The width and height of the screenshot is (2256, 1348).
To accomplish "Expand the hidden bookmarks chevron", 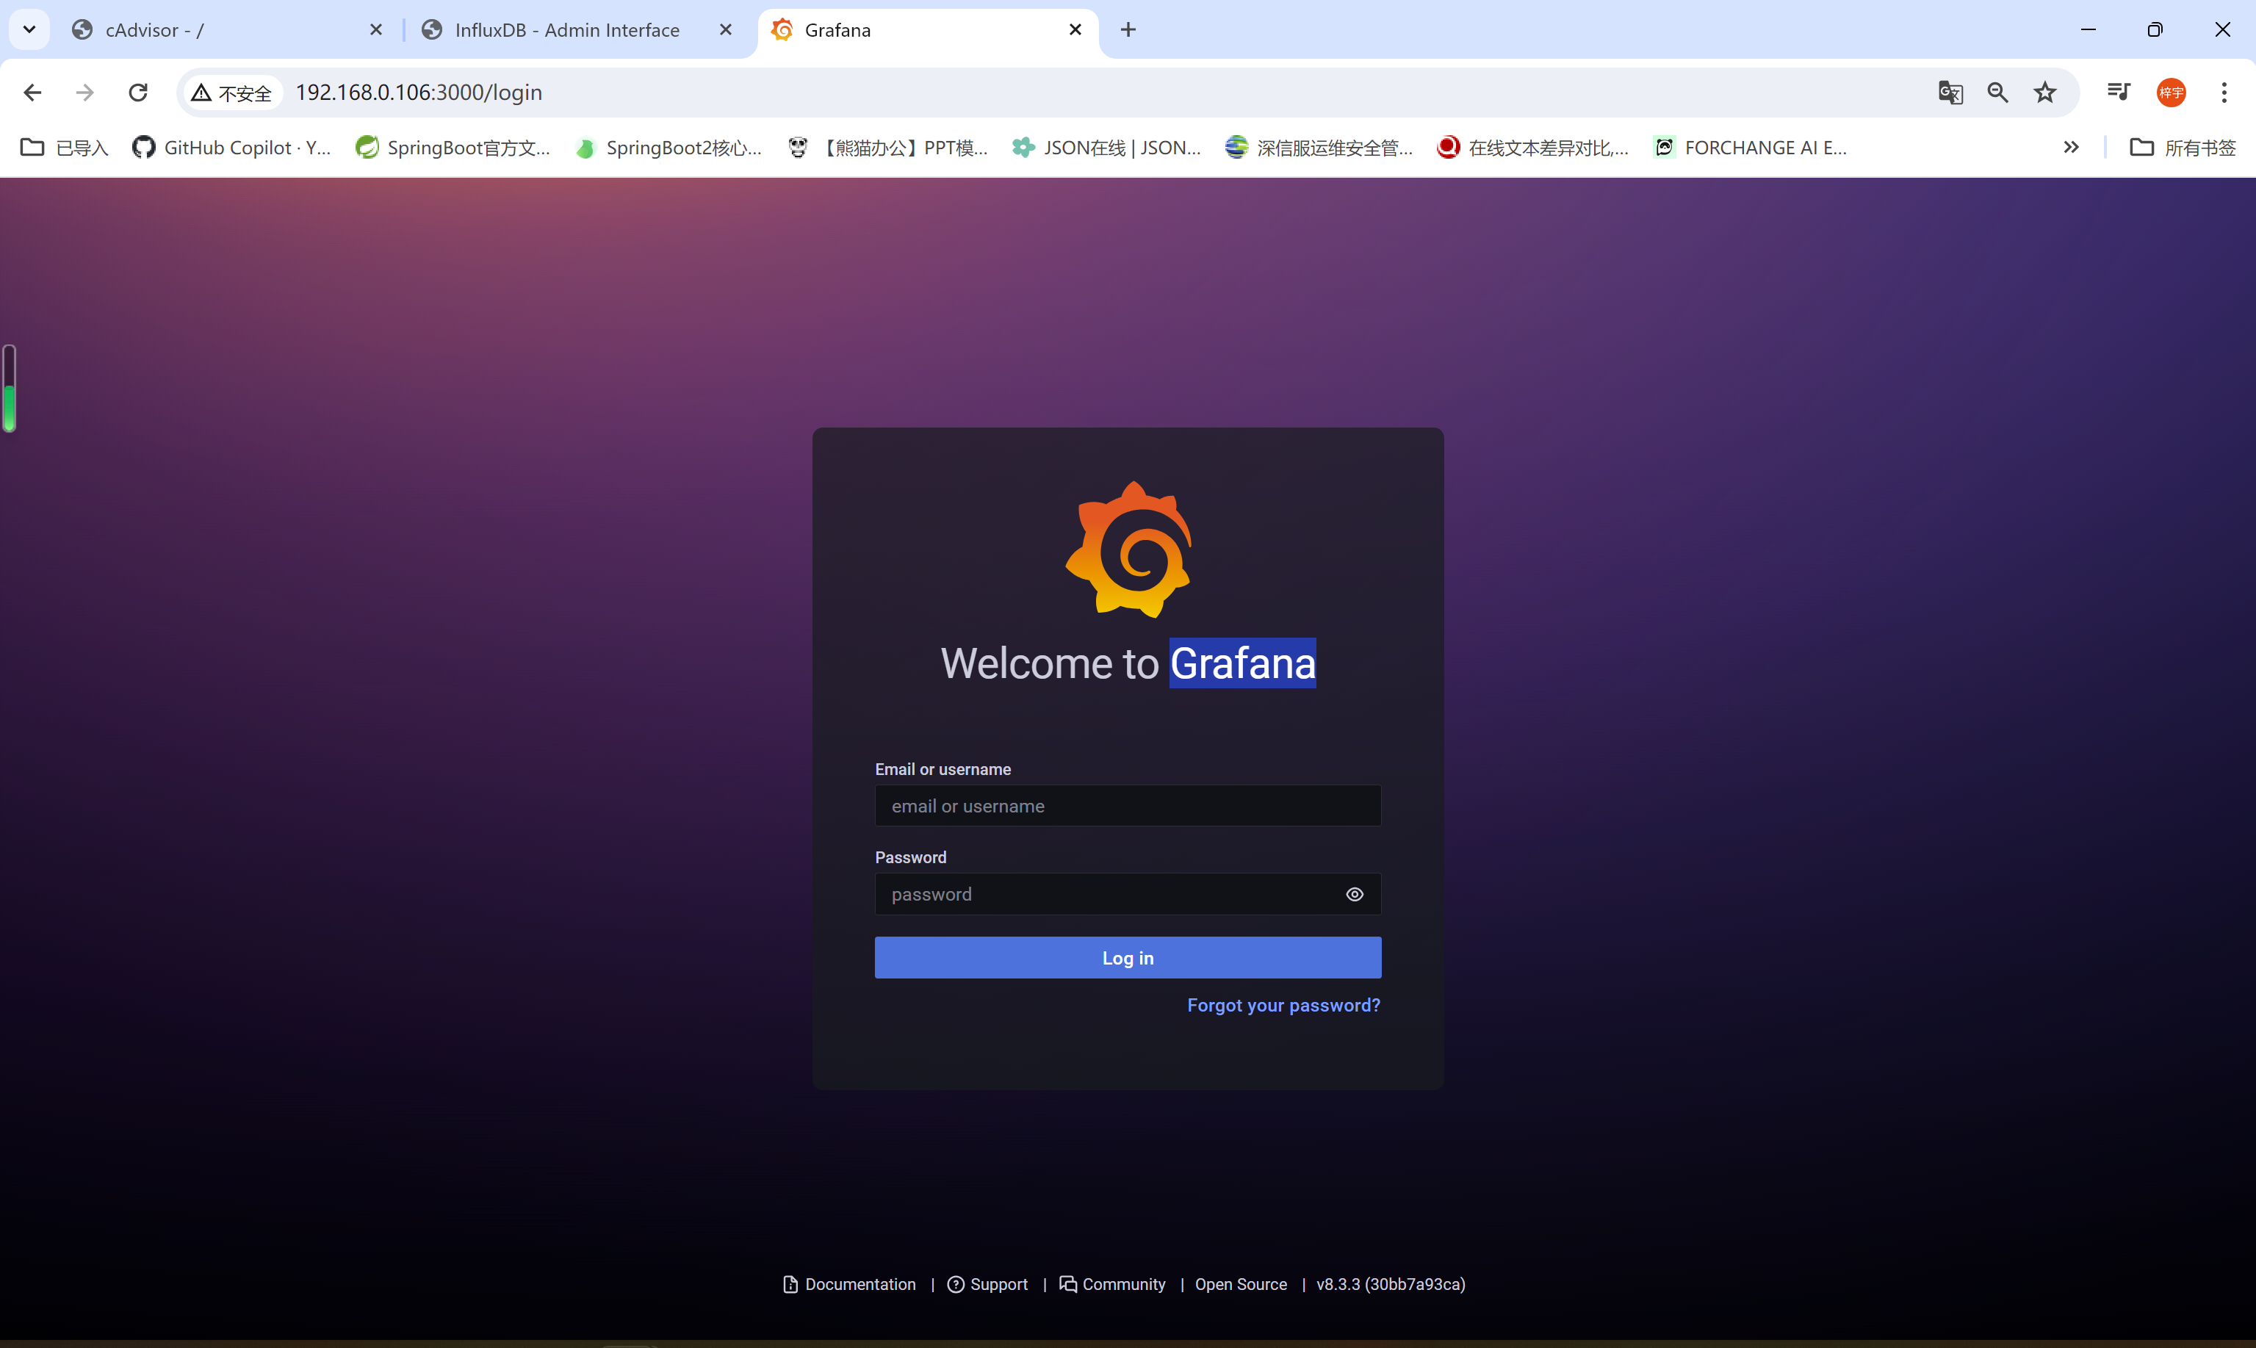I will (2071, 147).
